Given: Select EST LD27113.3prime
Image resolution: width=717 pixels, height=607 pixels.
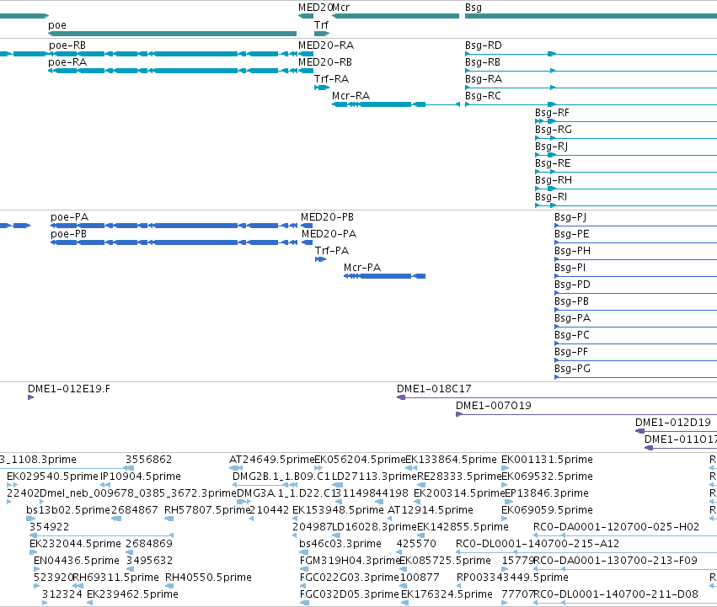Looking at the screenshot, I should coord(374,477).
